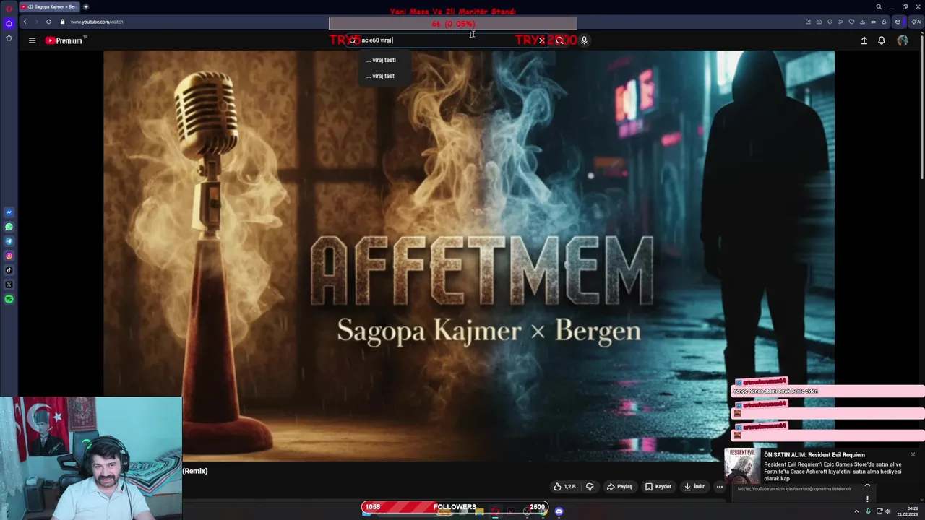
Task: Open Spotify from the Opera sidebar
Action: tap(9, 299)
